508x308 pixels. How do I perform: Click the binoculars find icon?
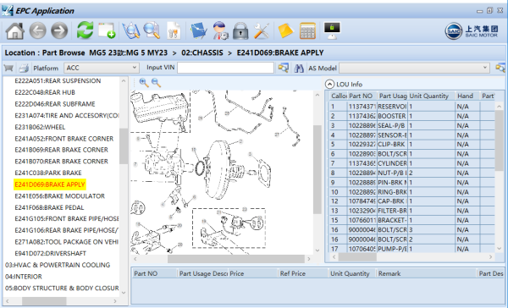coord(299,68)
